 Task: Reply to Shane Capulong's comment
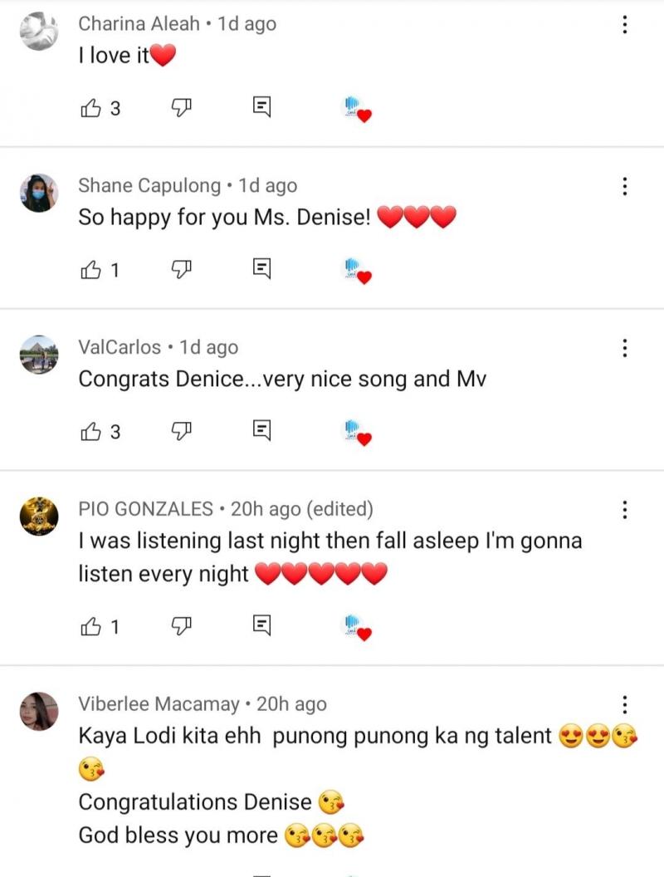tap(261, 269)
